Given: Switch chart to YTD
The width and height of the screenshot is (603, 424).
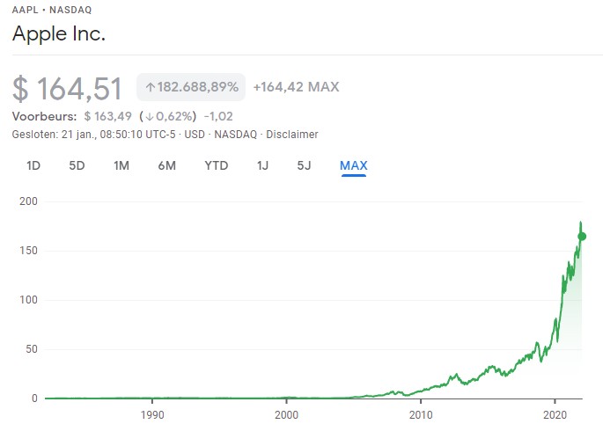Looking at the screenshot, I should coord(217,165).
